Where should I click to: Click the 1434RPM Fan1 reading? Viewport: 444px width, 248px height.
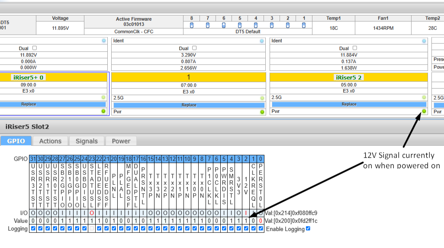[x=383, y=28]
